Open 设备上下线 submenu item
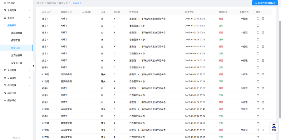 tap(17, 63)
